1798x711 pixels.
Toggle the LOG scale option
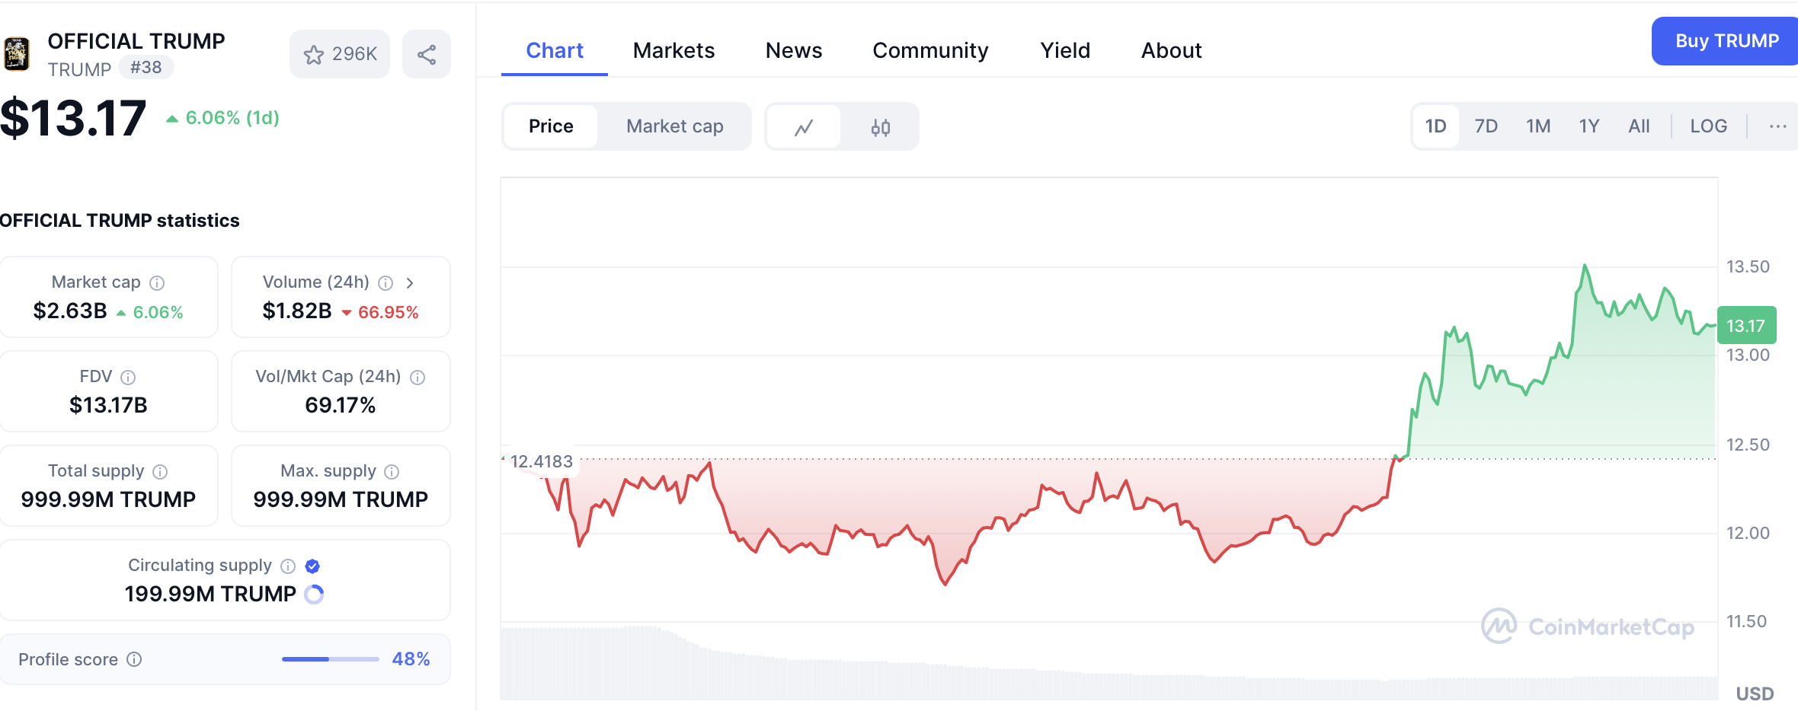[x=1708, y=126]
